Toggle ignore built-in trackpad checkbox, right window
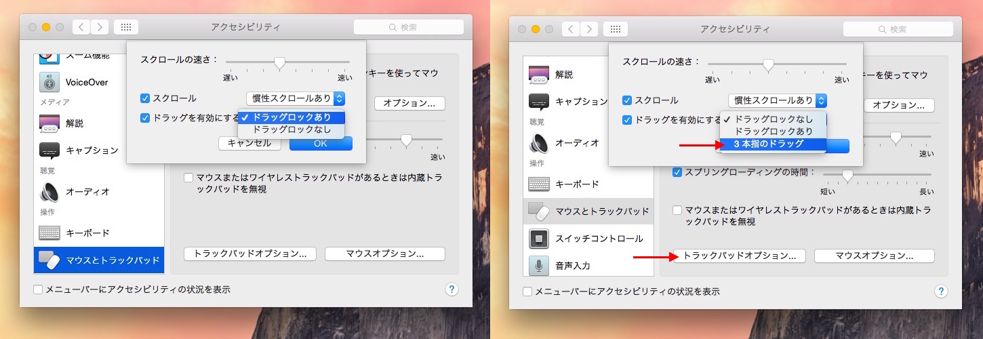The image size is (983, 339). click(677, 210)
